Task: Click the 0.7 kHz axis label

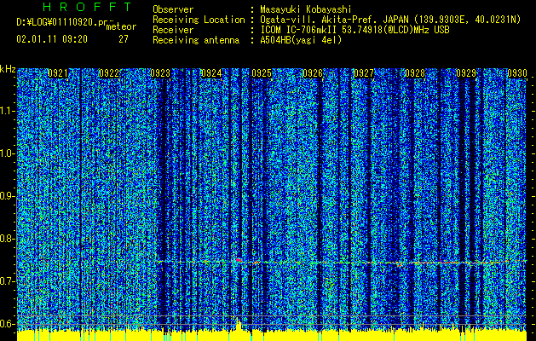Action: point(8,281)
